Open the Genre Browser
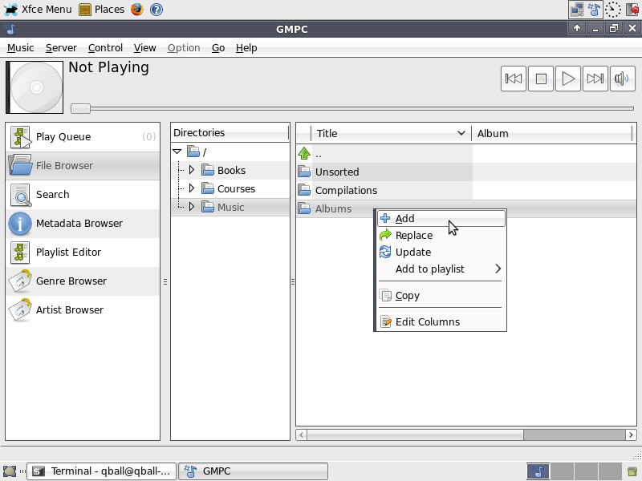642x481 pixels. click(83, 281)
